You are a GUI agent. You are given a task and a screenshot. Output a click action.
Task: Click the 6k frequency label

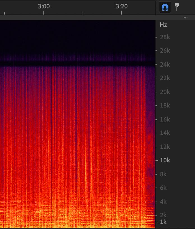pos(163,188)
